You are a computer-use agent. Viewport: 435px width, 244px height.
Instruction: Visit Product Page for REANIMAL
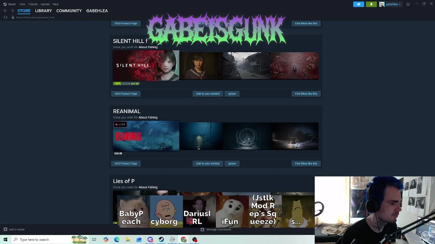click(x=126, y=163)
